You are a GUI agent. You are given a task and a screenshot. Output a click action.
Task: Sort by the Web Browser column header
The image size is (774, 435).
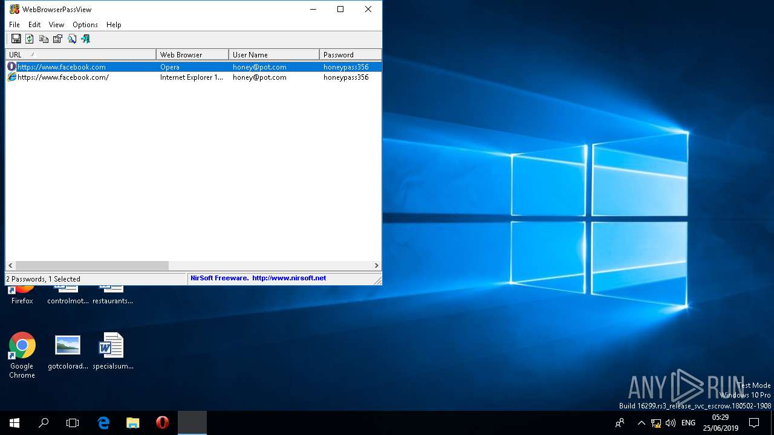point(192,54)
